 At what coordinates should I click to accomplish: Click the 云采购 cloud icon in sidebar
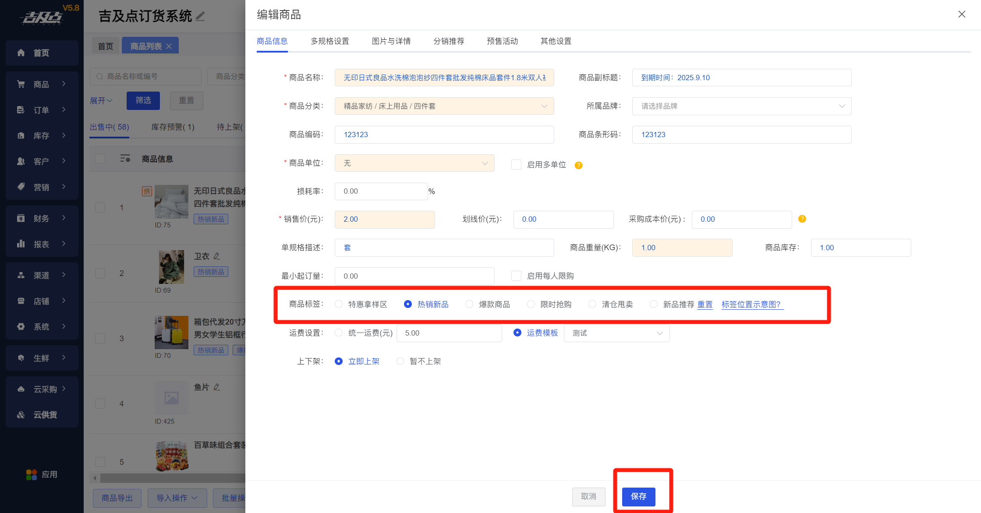coord(21,389)
